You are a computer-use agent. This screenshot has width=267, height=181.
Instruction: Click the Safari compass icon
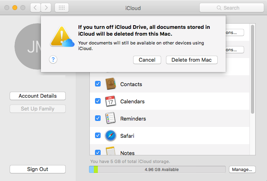111,136
